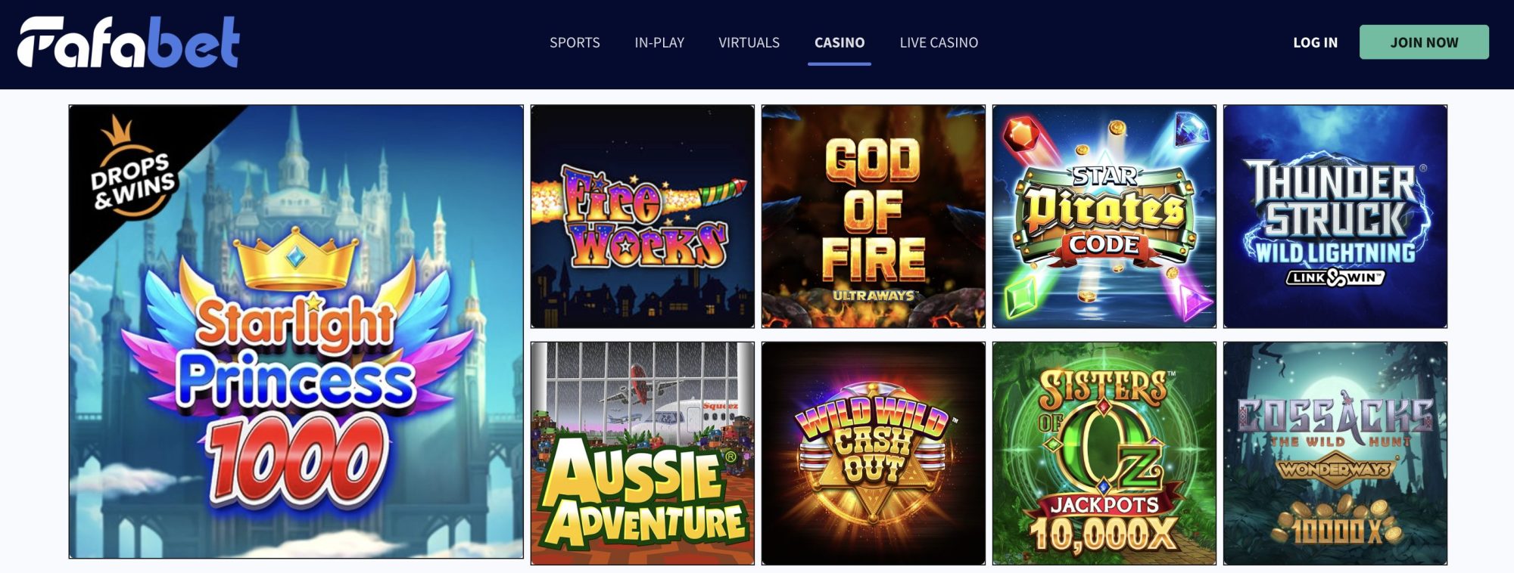Viewport: 1514px width, 573px height.
Task: Switch to Live Casino
Action: click(x=939, y=43)
